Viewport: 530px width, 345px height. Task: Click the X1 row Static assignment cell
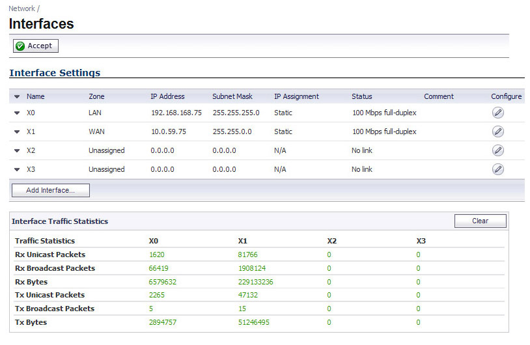coord(283,131)
